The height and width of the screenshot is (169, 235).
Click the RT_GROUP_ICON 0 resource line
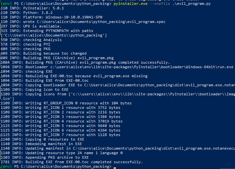(66, 103)
